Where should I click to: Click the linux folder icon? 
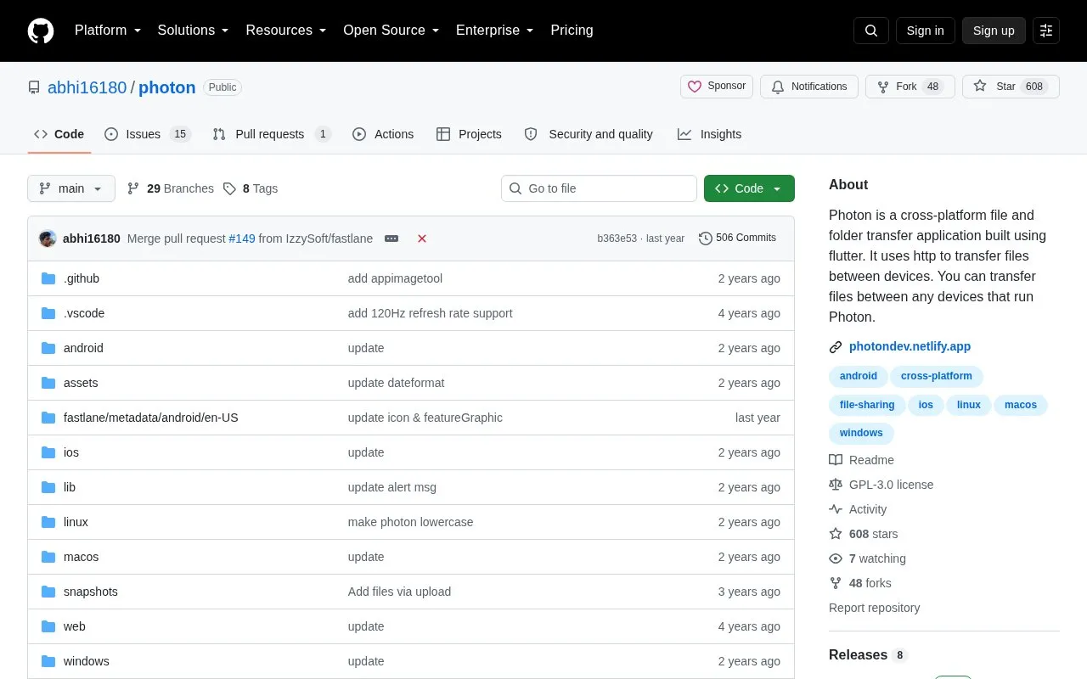pyautogui.click(x=48, y=522)
